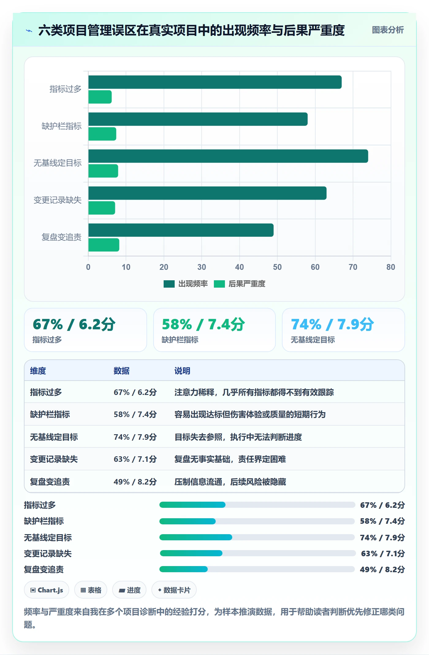The image size is (429, 655).
Task: Click the 图表分析 label in the header
Action: [x=388, y=30]
